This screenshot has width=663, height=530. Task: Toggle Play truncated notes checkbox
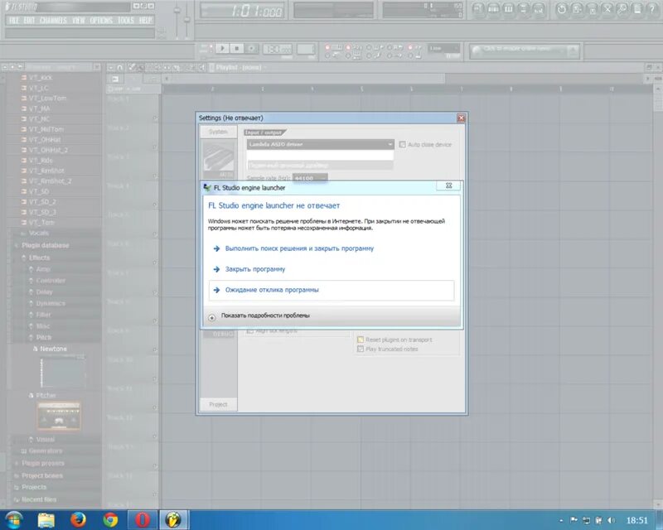point(361,349)
